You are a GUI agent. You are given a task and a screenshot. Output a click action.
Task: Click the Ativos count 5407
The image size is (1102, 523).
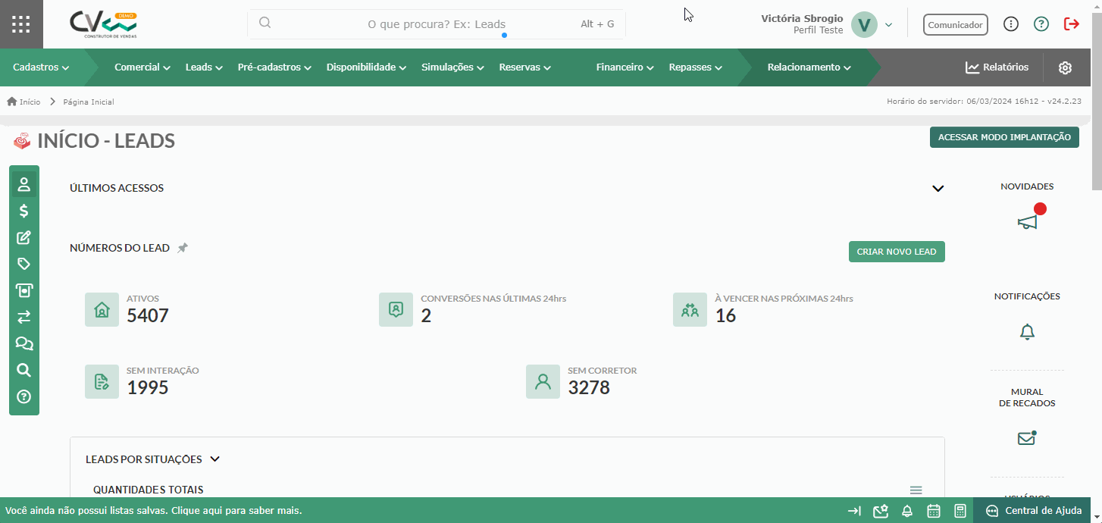pyautogui.click(x=148, y=315)
